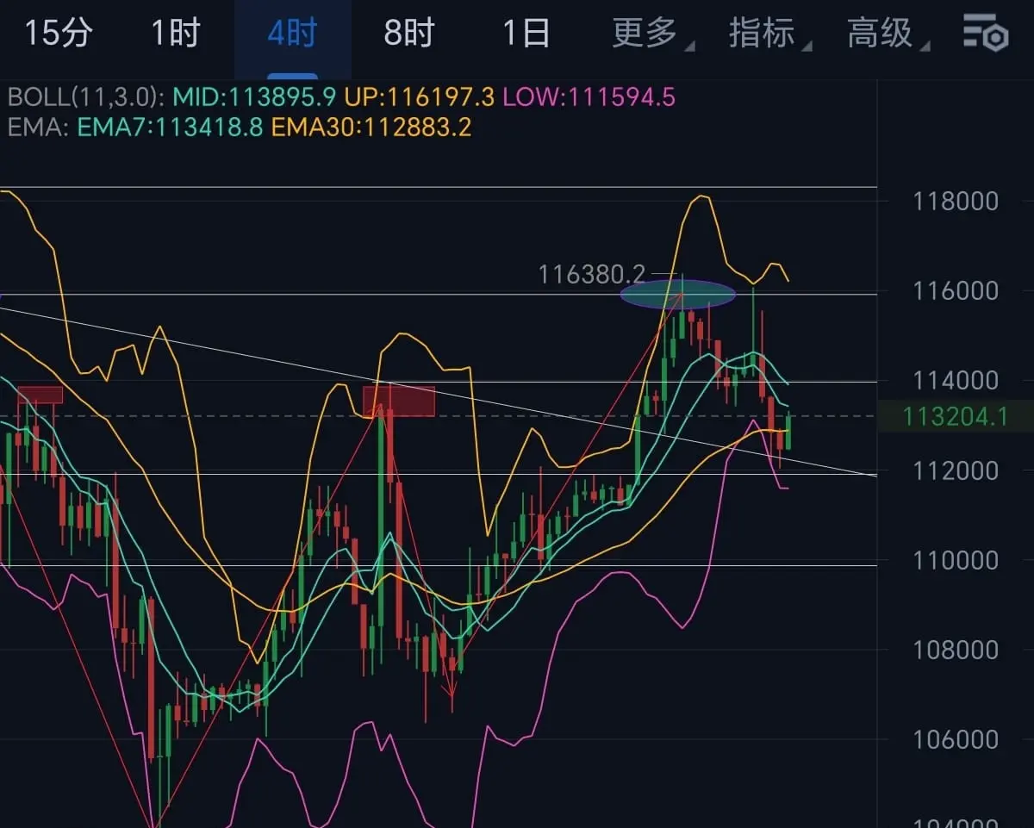Switch to the 1日 daily timeframe tab
The image size is (1034, 828).
point(526,34)
